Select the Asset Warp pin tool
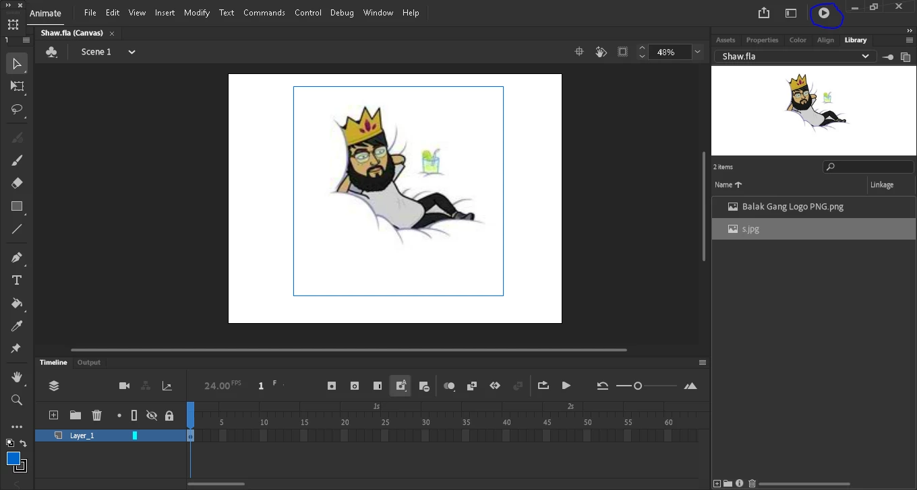Image resolution: width=917 pixels, height=490 pixels. tap(17, 349)
